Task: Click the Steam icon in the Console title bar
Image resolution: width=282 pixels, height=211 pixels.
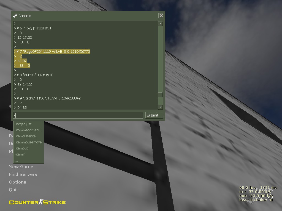Action: point(15,16)
